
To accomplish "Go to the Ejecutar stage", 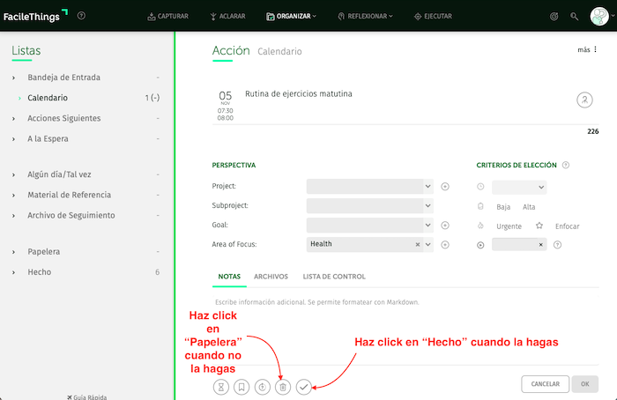I will pyautogui.click(x=433, y=16).
